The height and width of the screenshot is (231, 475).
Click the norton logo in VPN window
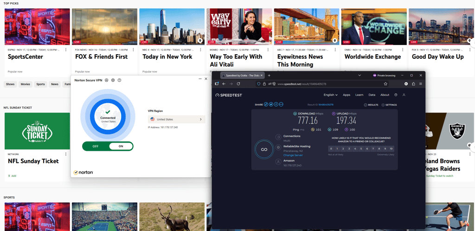tap(83, 172)
